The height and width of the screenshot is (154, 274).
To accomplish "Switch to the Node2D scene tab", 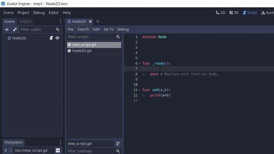I will 79,21.
